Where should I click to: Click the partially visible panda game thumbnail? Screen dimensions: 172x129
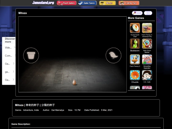coord(135,88)
